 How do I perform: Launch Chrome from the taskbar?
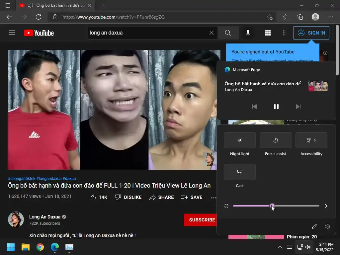click(x=40, y=247)
